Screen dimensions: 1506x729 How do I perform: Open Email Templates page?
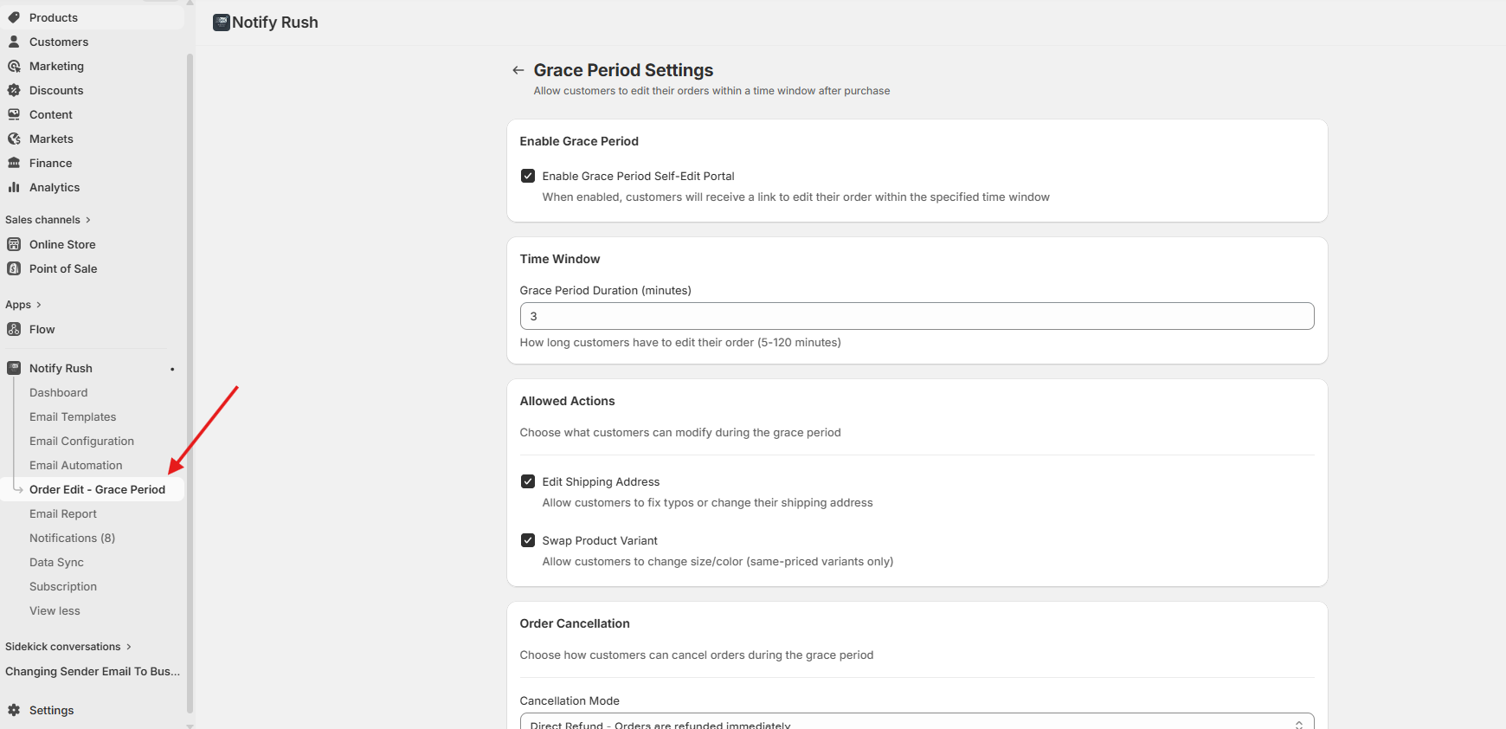pyautogui.click(x=73, y=416)
